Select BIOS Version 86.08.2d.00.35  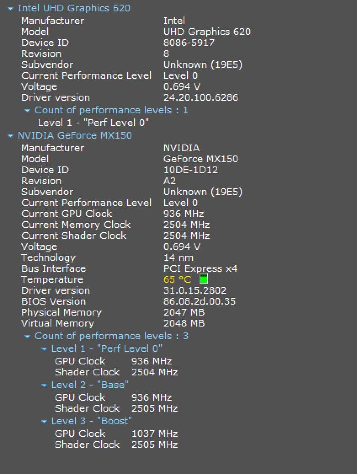pyautogui.click(x=200, y=301)
